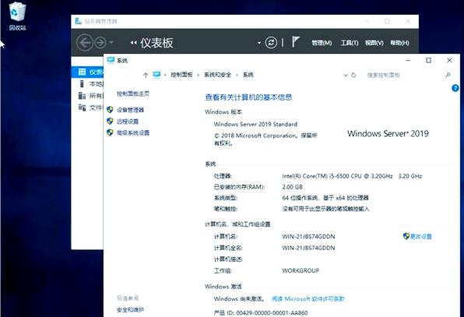Click the 2.00 GB RAM value

(x=293, y=187)
